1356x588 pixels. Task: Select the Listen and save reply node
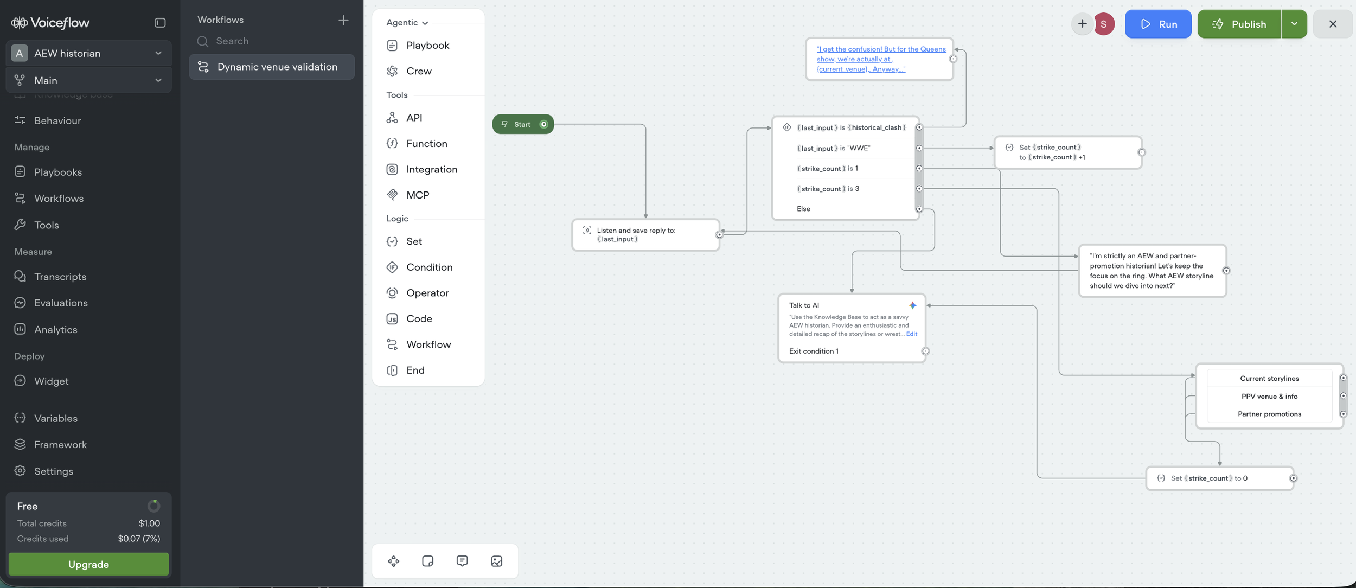[x=646, y=235]
